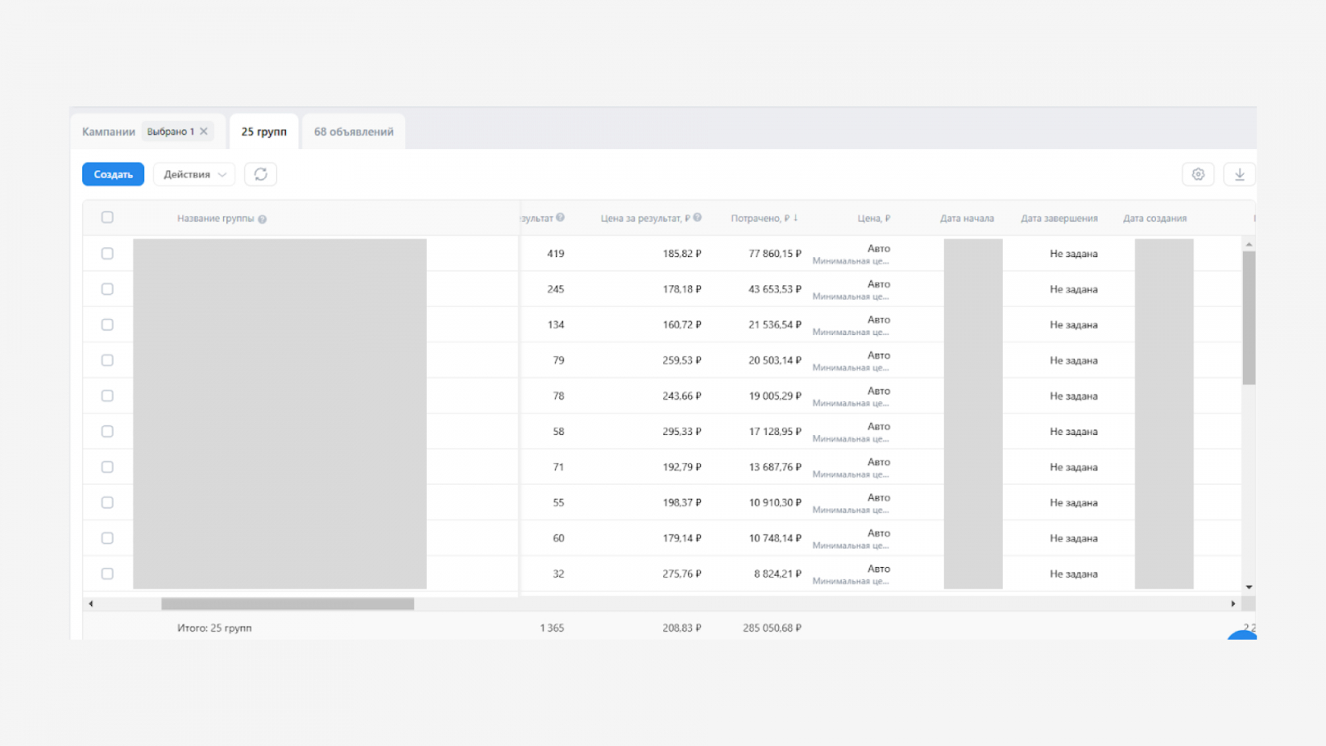Tick the checkbox in the 78 results row
Viewport: 1326px width, 746px height.
pos(107,396)
